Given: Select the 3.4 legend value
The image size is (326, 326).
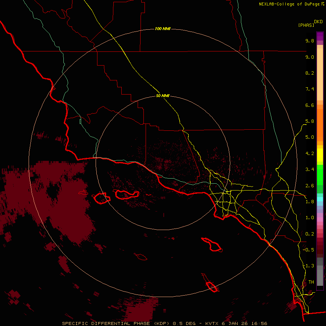Looking at the screenshot, I should pos(310,170).
